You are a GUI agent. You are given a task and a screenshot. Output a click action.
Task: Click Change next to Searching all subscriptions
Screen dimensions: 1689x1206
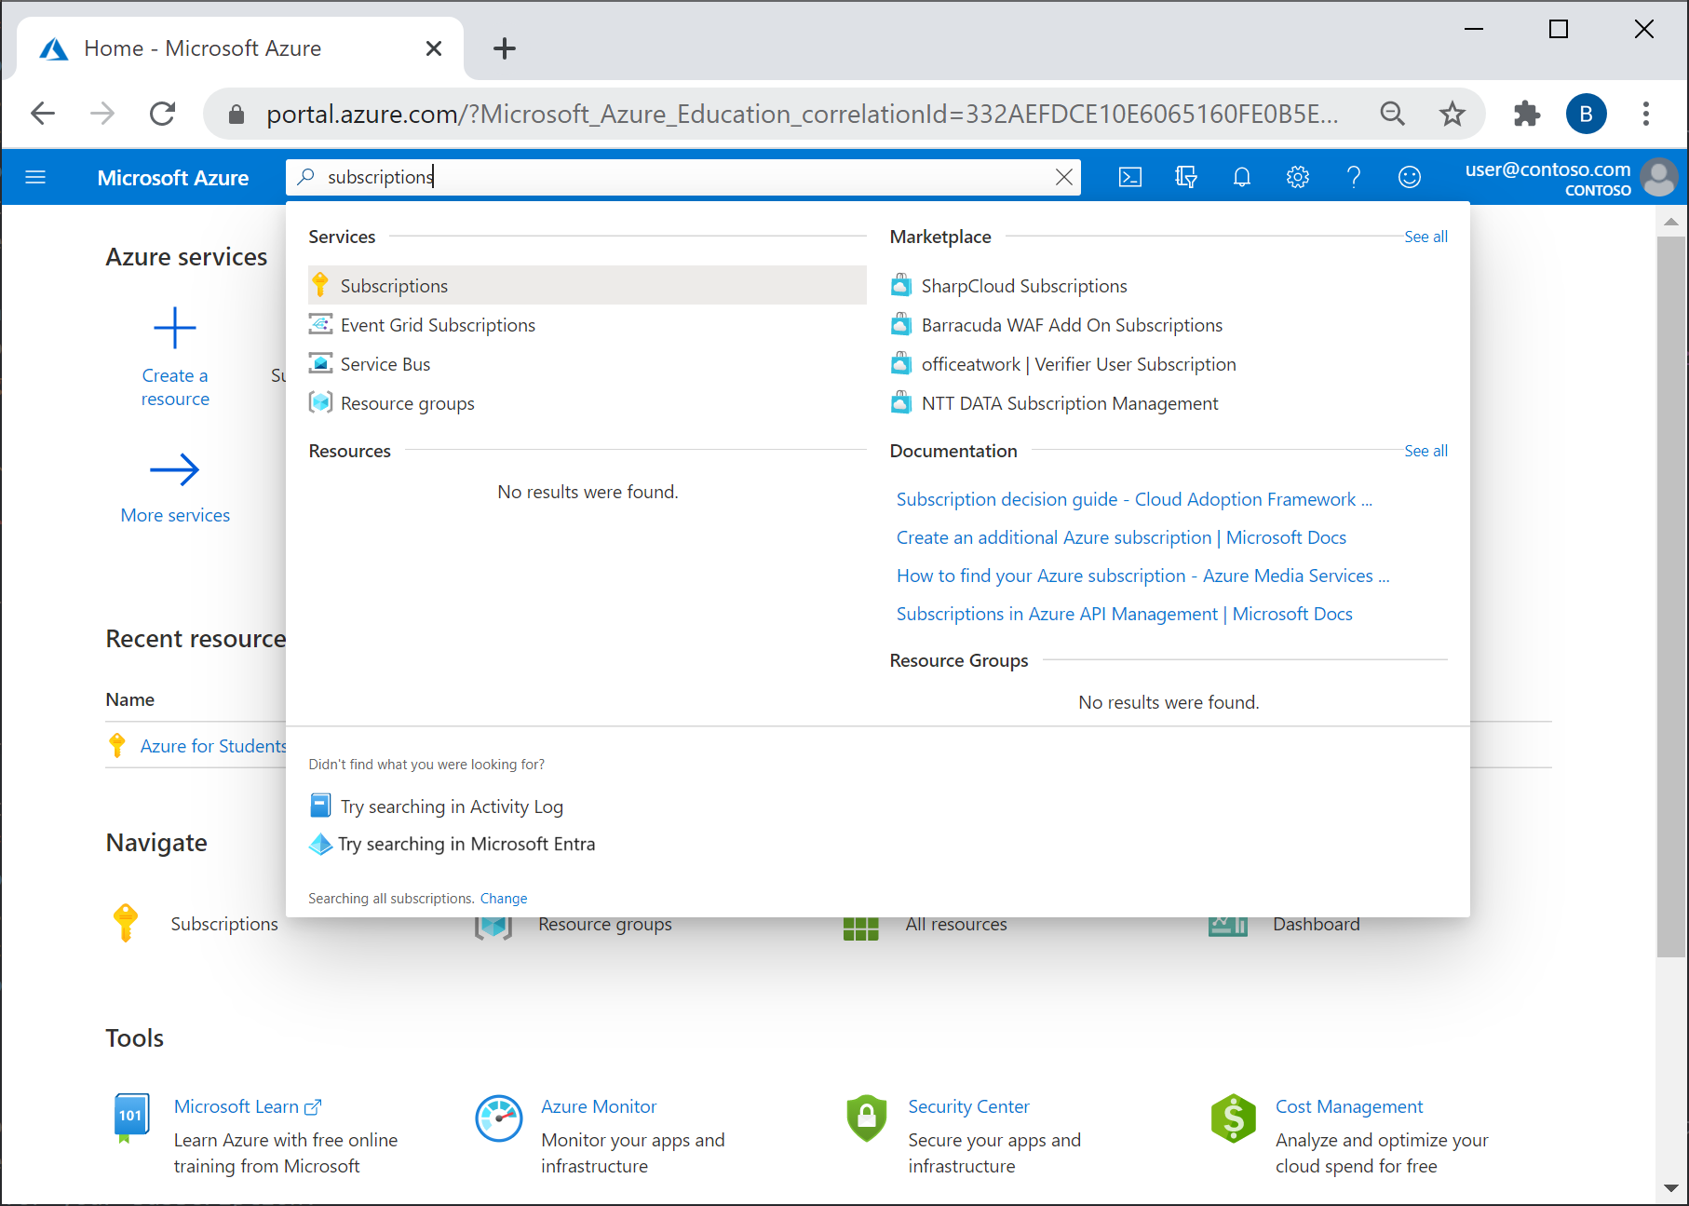click(504, 899)
